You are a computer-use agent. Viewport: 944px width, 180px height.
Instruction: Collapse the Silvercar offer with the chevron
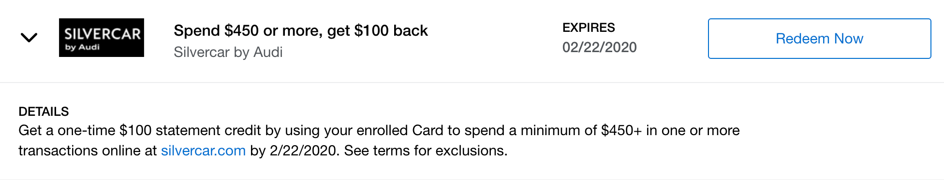click(x=29, y=38)
